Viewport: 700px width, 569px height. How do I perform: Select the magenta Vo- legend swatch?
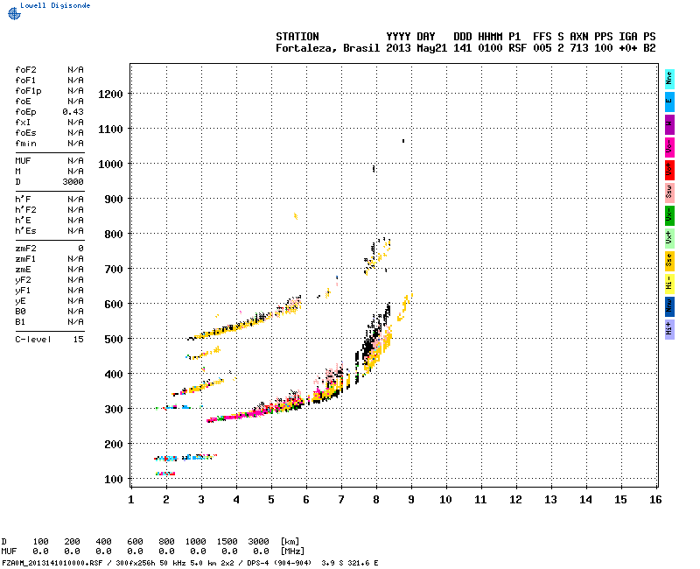coord(669,147)
